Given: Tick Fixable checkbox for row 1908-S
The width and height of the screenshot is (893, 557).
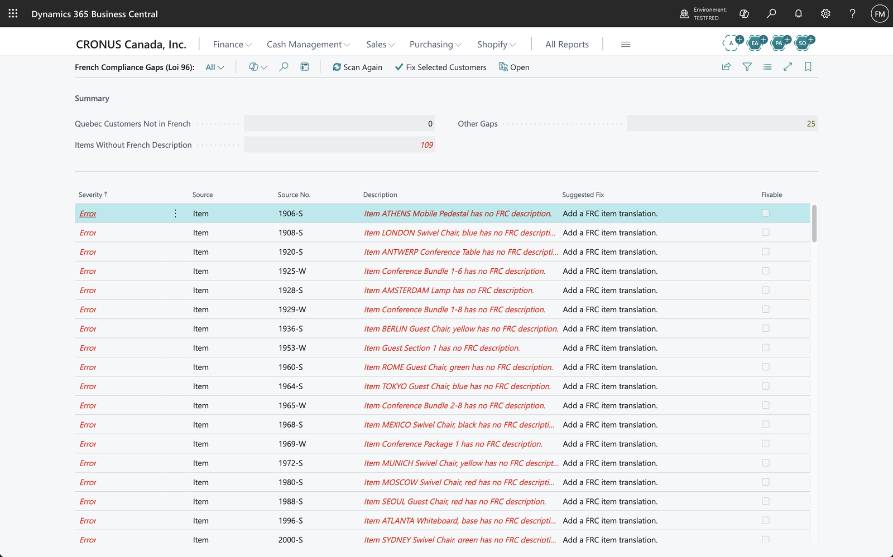Looking at the screenshot, I should (x=766, y=233).
